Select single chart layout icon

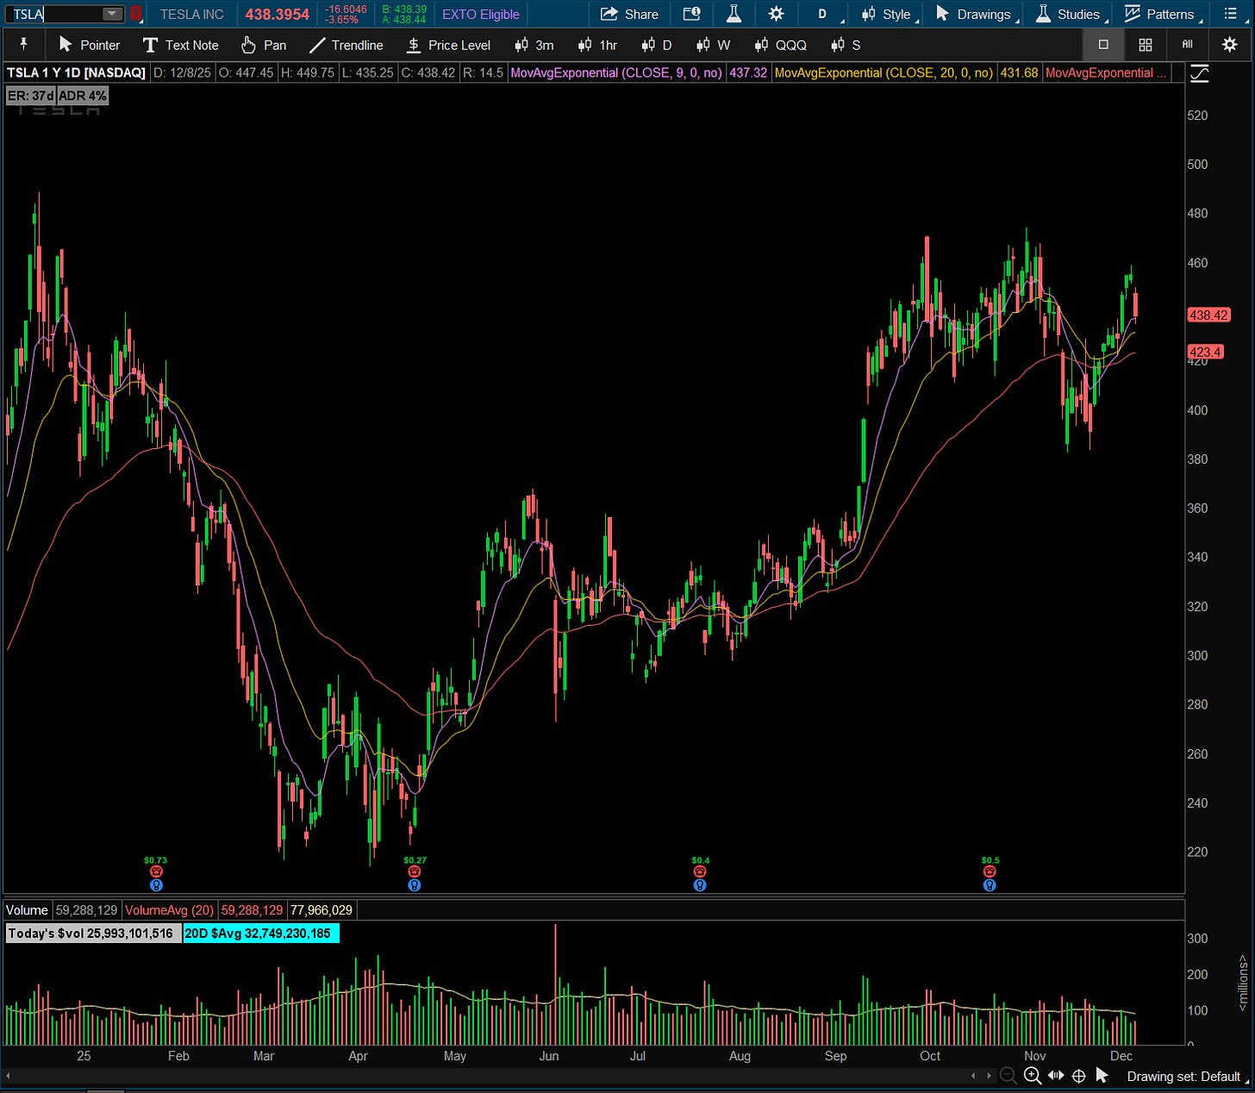(1103, 44)
